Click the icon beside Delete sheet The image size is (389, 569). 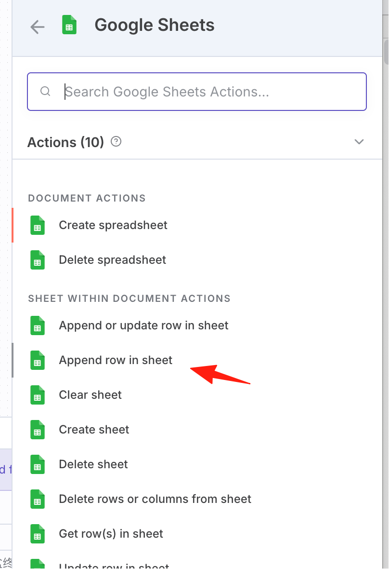click(x=37, y=464)
